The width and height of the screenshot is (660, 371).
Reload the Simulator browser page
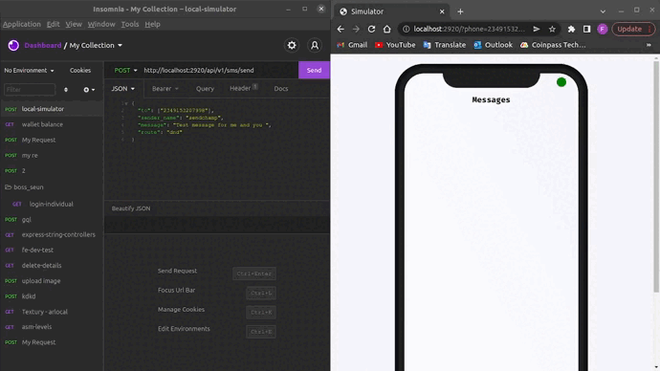tap(371, 29)
